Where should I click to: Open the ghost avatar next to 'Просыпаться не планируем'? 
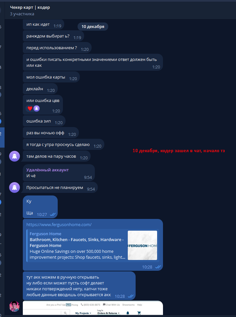pyautogui.click(x=15, y=187)
